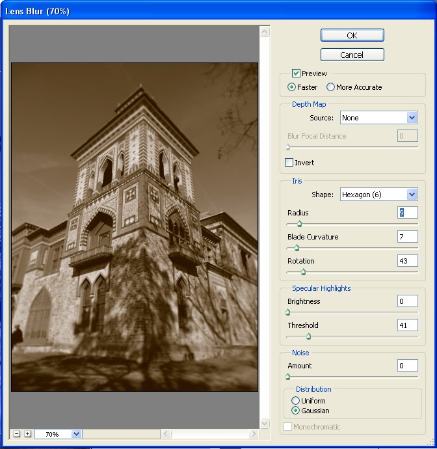Screen dimensions: 437x449
Task: Click the Radius value field
Action: (408, 213)
